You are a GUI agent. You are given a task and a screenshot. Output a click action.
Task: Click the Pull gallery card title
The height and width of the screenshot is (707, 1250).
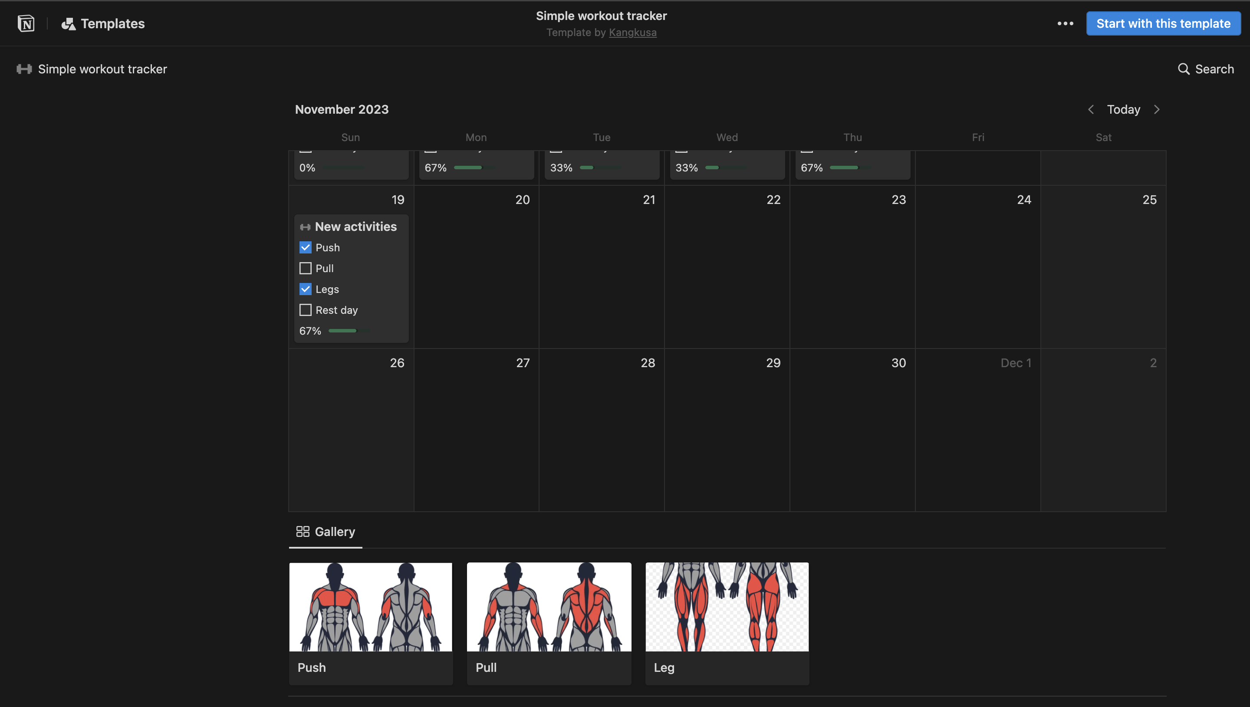[486, 668]
